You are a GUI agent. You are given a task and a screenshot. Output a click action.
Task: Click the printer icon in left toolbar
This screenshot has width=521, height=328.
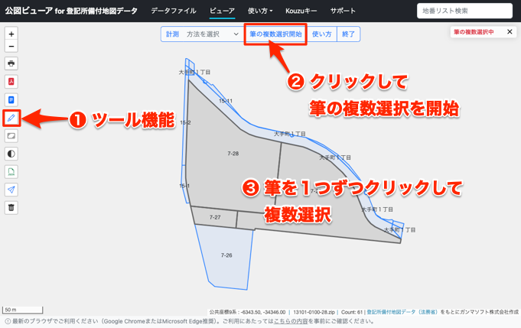[x=11, y=63]
